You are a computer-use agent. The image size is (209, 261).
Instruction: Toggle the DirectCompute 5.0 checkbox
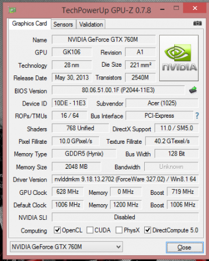pos(148,230)
